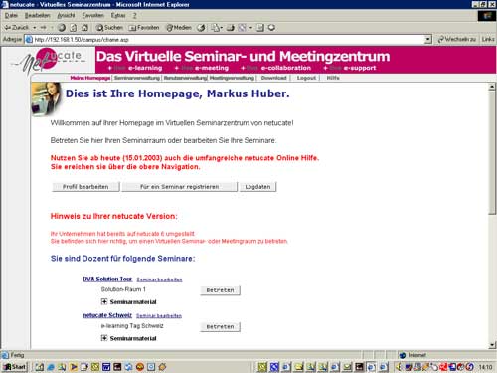This screenshot has width=497, height=373.
Task: Click Seminar bearbeiten beside netucate Schweiz
Action: 159,316
